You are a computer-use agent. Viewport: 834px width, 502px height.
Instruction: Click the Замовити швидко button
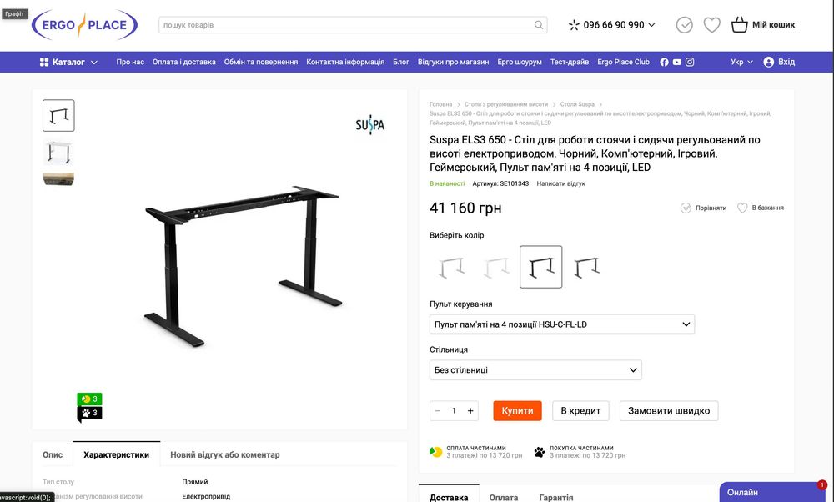point(668,410)
